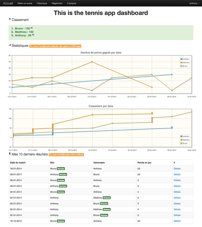The image size is (202, 227).
Task: Click the orange Statistiques improvement badge
Action: coord(55,46)
